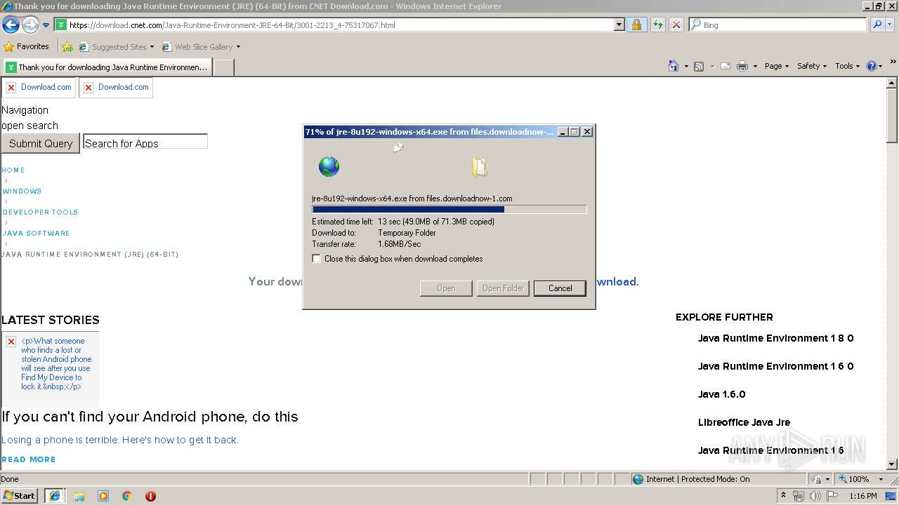This screenshot has height=505, width=899.
Task: Open the HOME breadcrumb link
Action: (x=13, y=170)
